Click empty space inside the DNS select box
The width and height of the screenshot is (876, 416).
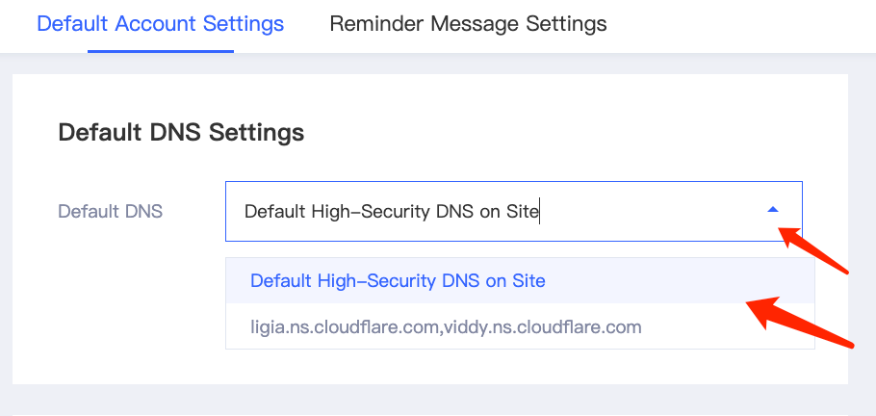655,211
